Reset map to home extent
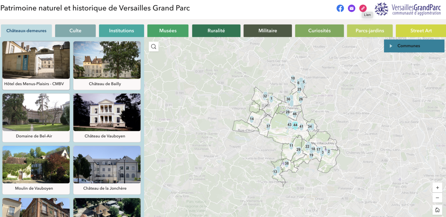The width and height of the screenshot is (446, 217). 437,210
